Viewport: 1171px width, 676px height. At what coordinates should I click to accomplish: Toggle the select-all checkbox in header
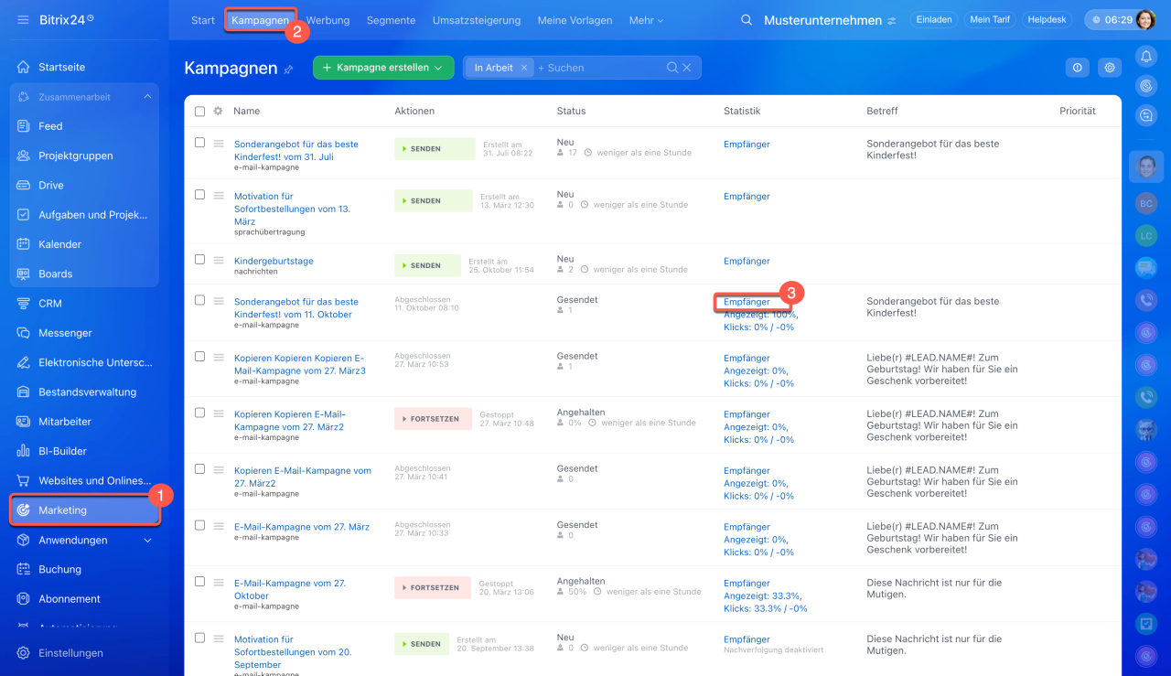(x=199, y=111)
